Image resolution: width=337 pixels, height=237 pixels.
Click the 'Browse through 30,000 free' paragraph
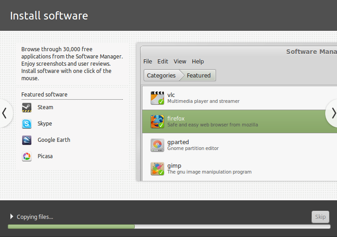point(72,64)
